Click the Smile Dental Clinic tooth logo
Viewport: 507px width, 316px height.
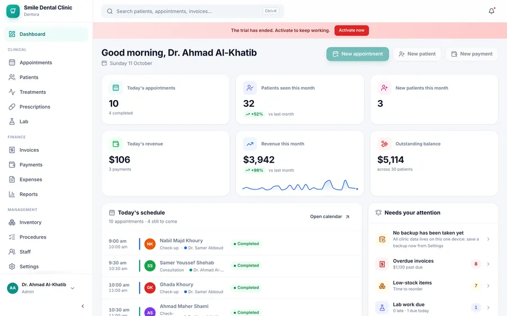(13, 11)
